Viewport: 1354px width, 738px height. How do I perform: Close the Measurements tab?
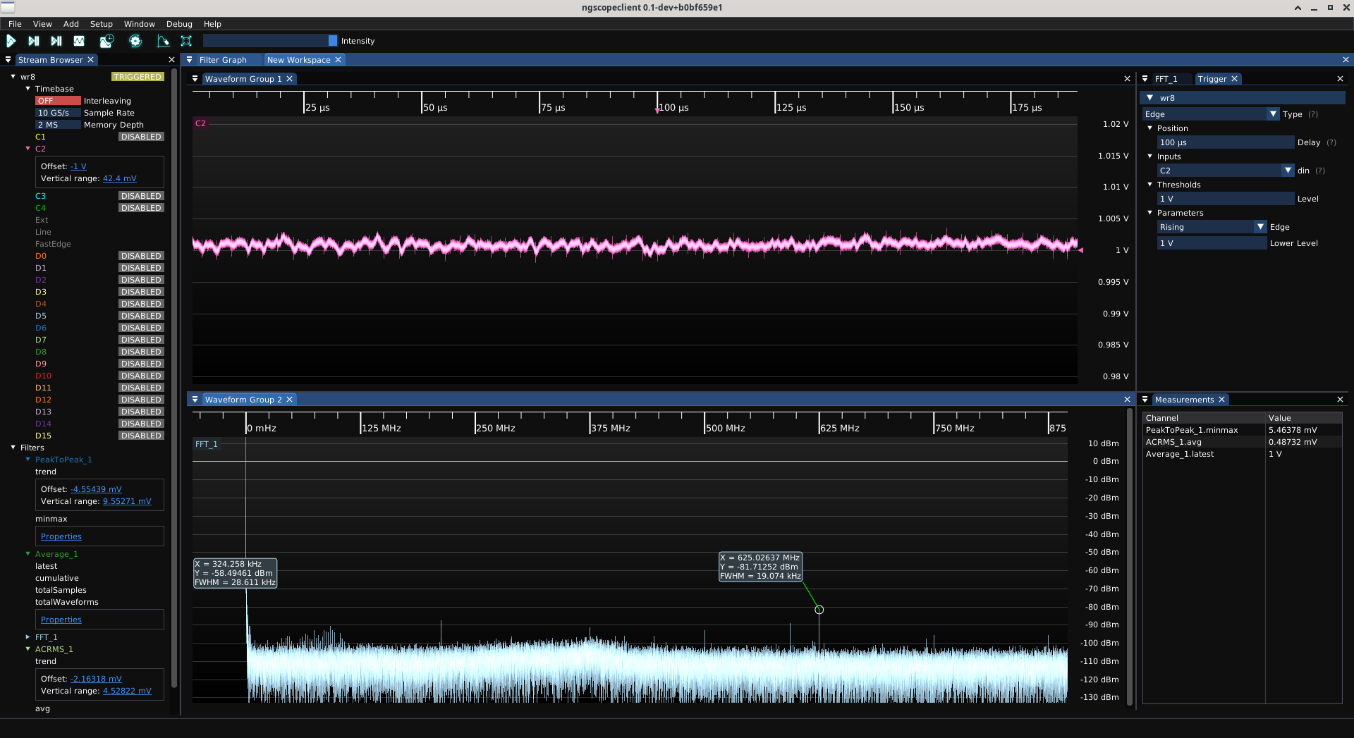coord(1221,400)
